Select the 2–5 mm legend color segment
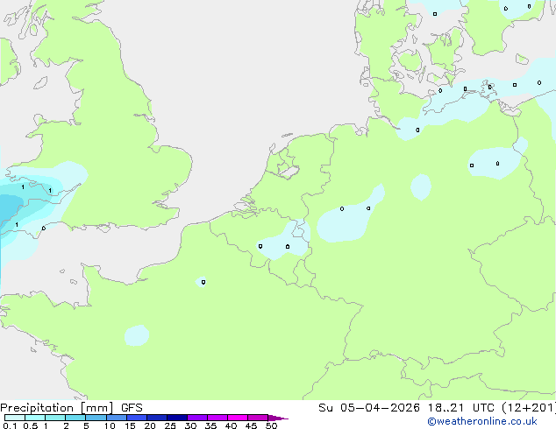 75,418
